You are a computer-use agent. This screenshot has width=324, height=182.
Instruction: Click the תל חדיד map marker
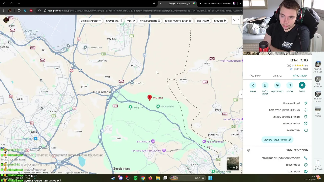[132, 83]
